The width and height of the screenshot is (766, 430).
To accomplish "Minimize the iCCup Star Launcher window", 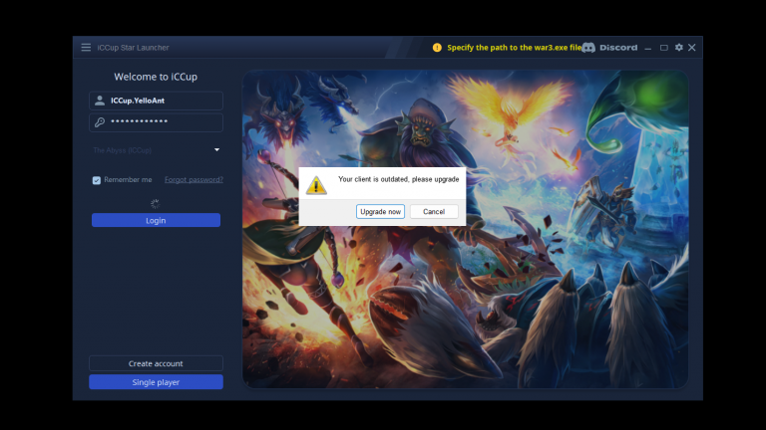I will tap(647, 48).
